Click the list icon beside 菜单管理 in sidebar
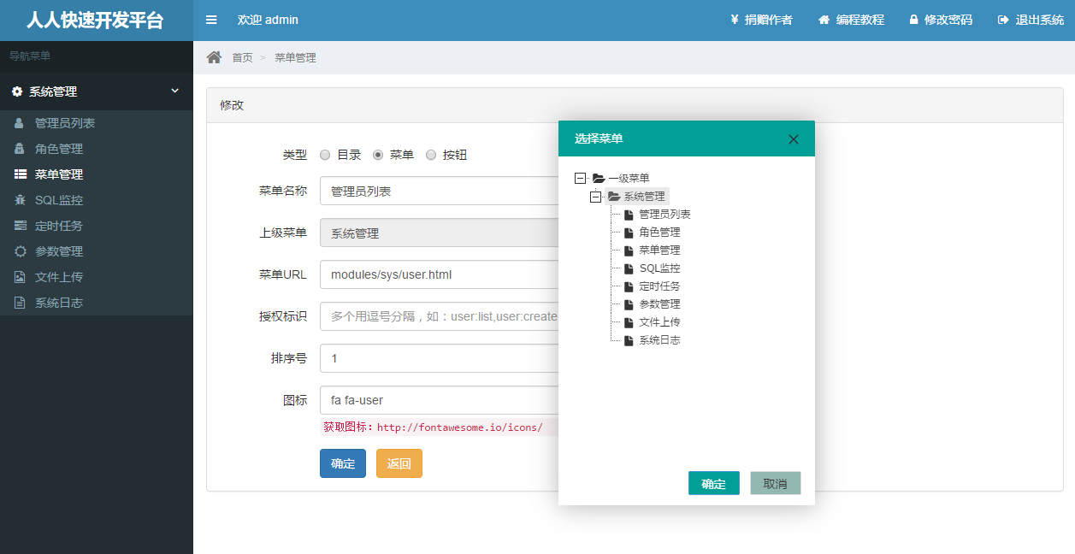Viewport: 1075px width, 554px height. click(20, 174)
